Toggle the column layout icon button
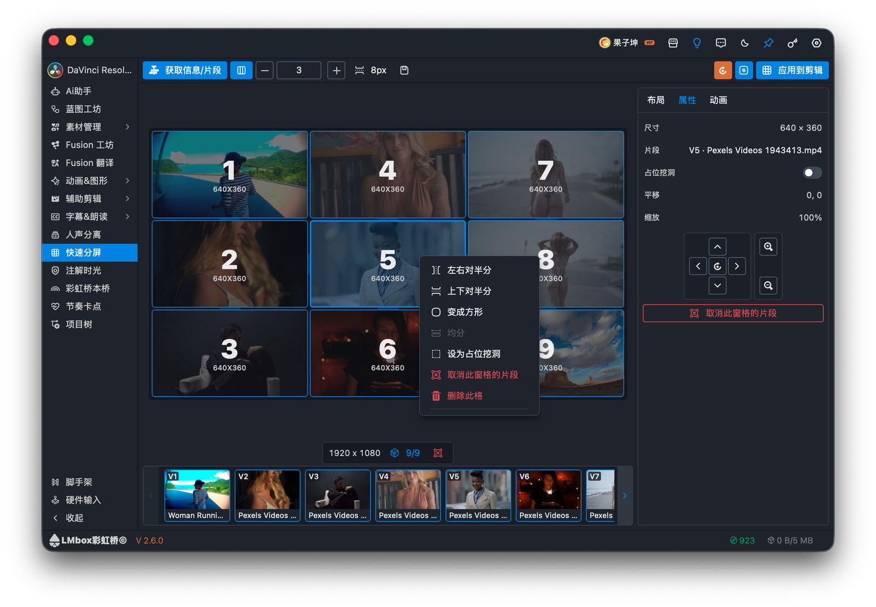876x607 pixels. click(241, 70)
